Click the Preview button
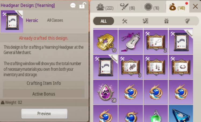 (44, 114)
